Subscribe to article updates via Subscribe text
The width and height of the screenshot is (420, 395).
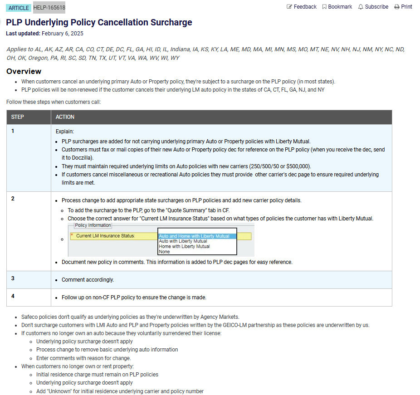(x=376, y=7)
